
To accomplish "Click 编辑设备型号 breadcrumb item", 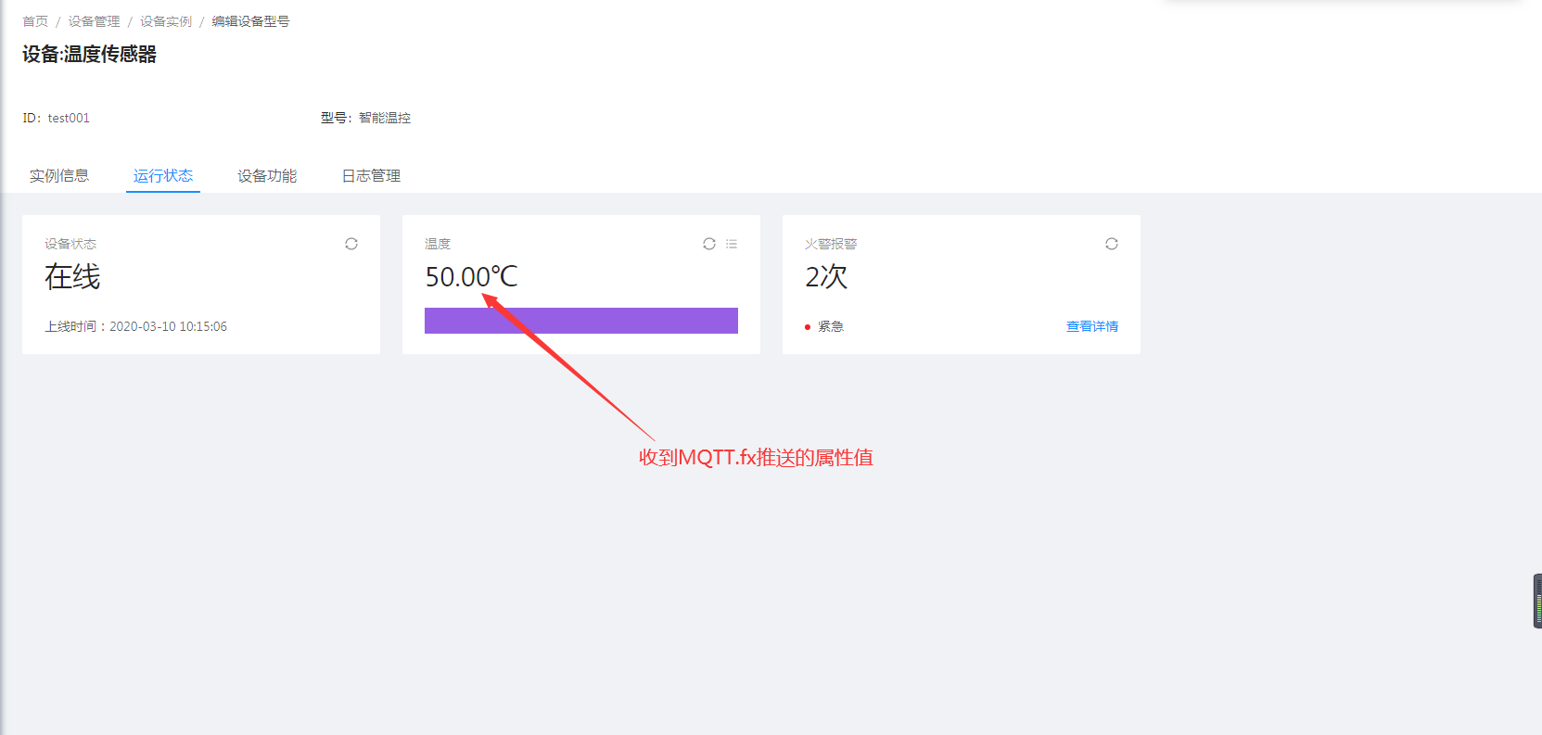I will click(x=250, y=21).
